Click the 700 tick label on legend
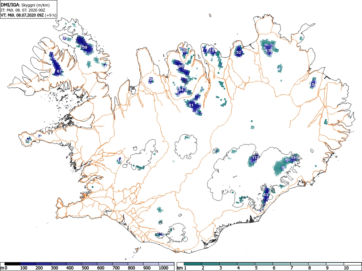Viewport: 362px width, 271px height. point(116,268)
